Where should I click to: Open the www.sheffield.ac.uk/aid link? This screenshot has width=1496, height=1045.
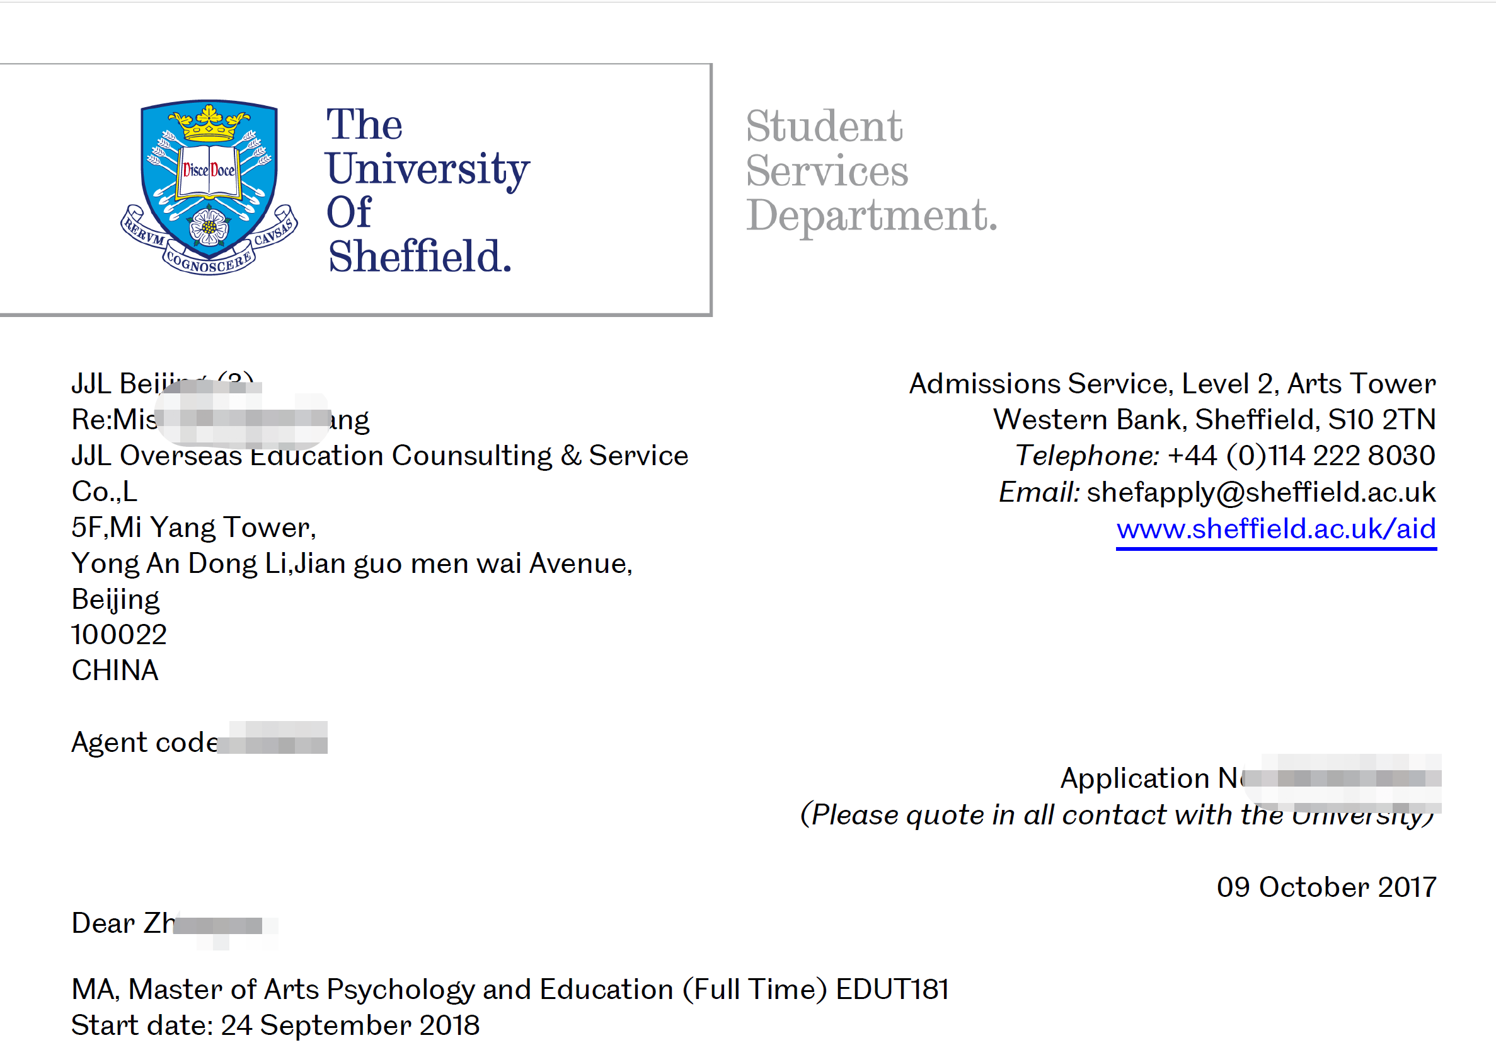point(1276,529)
